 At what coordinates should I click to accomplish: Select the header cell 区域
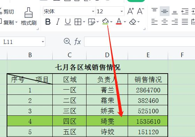coord(69,79)
